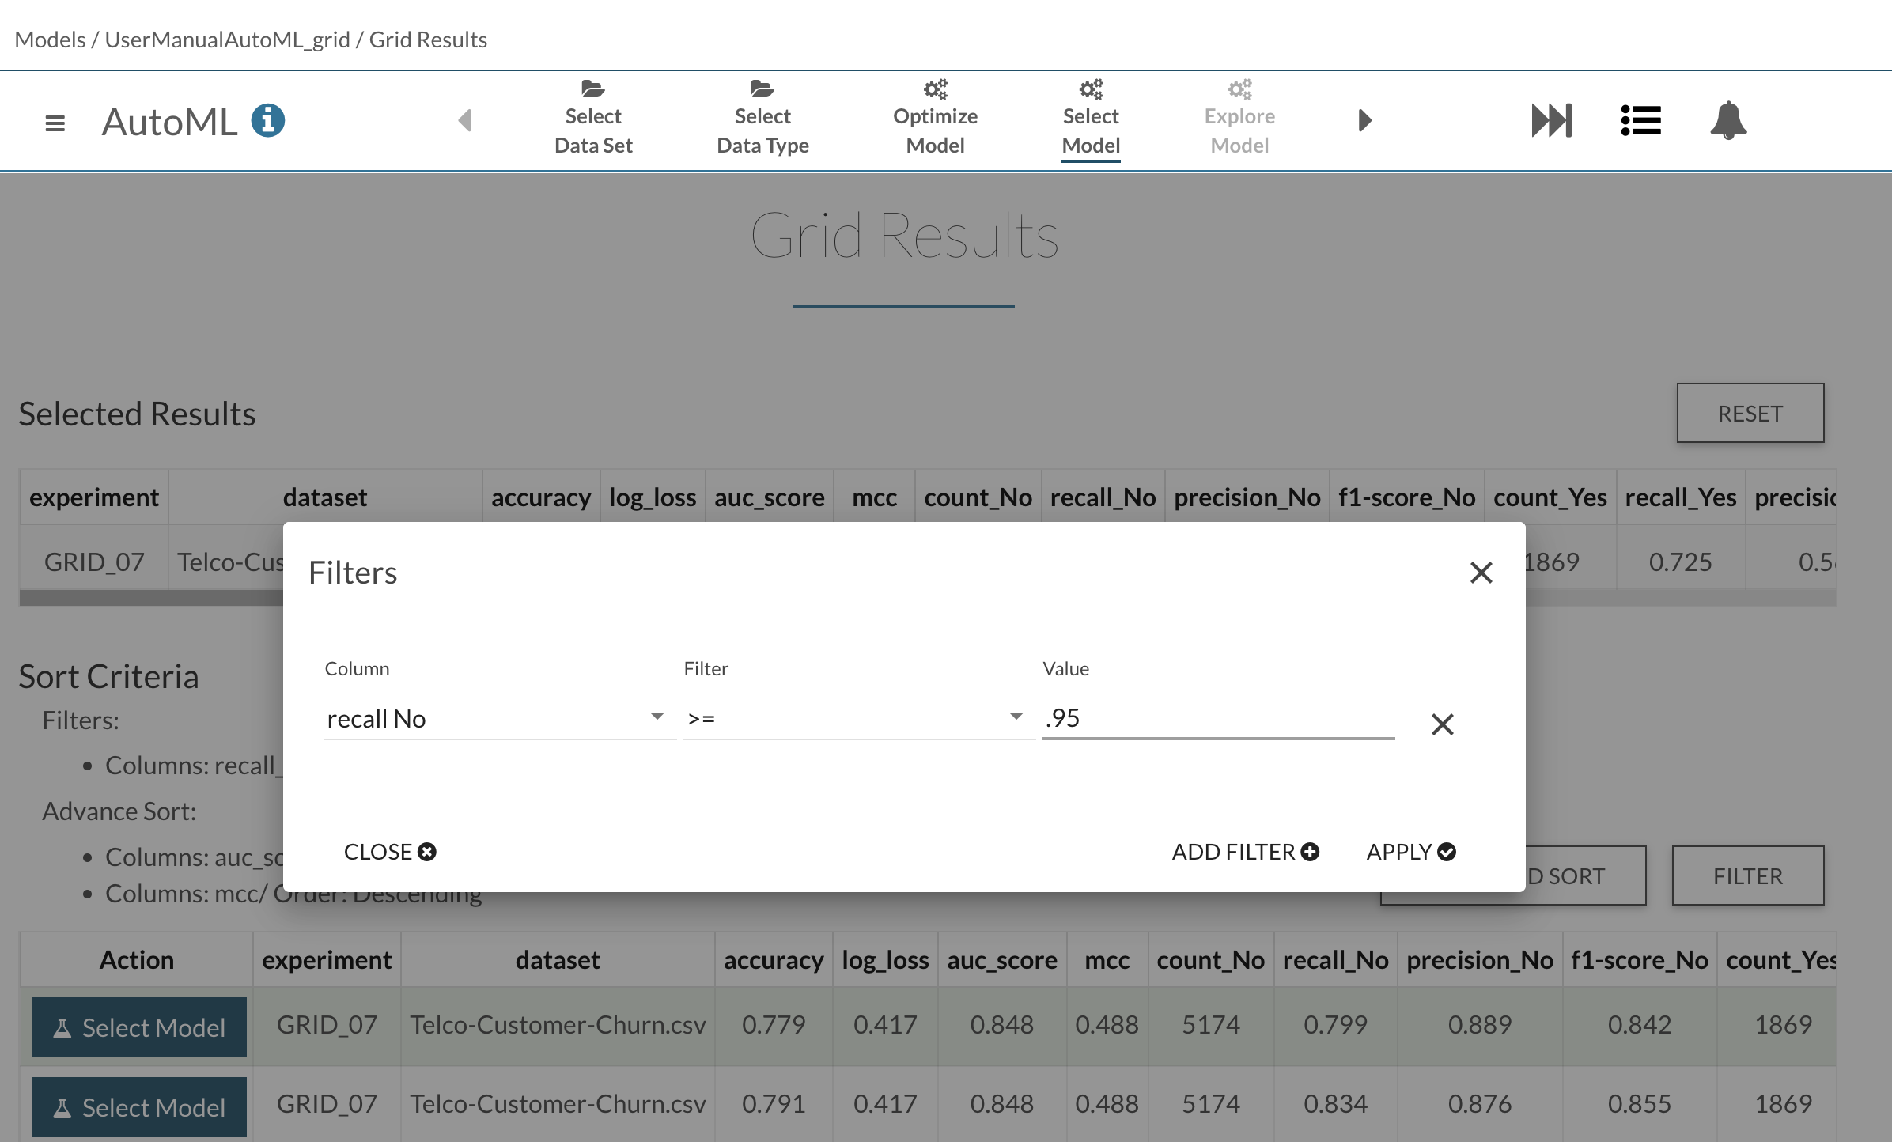Go to previous step arrow

(x=465, y=120)
